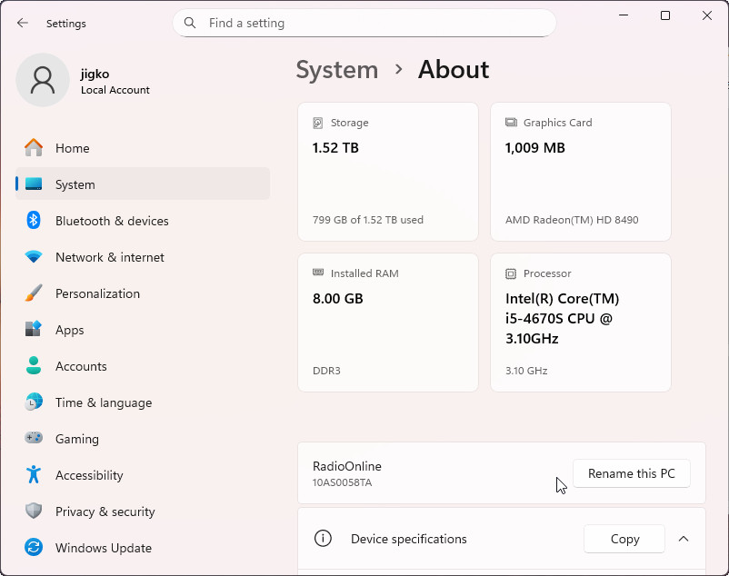
Task: Open the Apps settings page
Action: pos(69,330)
